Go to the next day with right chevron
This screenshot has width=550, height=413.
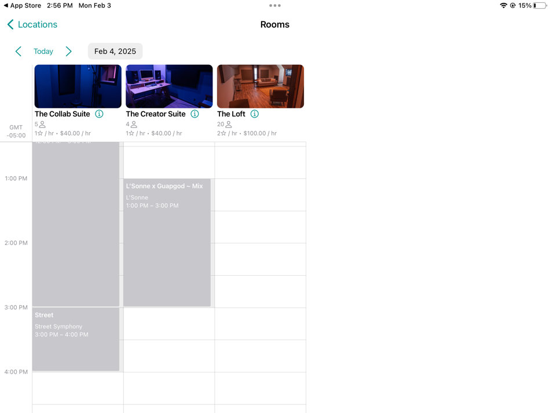coord(69,51)
